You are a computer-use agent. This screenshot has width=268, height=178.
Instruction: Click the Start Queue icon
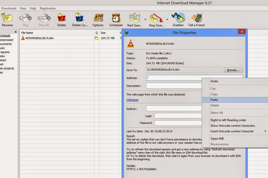pyautogui.click(x=135, y=18)
